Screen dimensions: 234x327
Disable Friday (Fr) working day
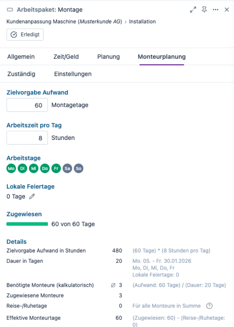coord(56,169)
